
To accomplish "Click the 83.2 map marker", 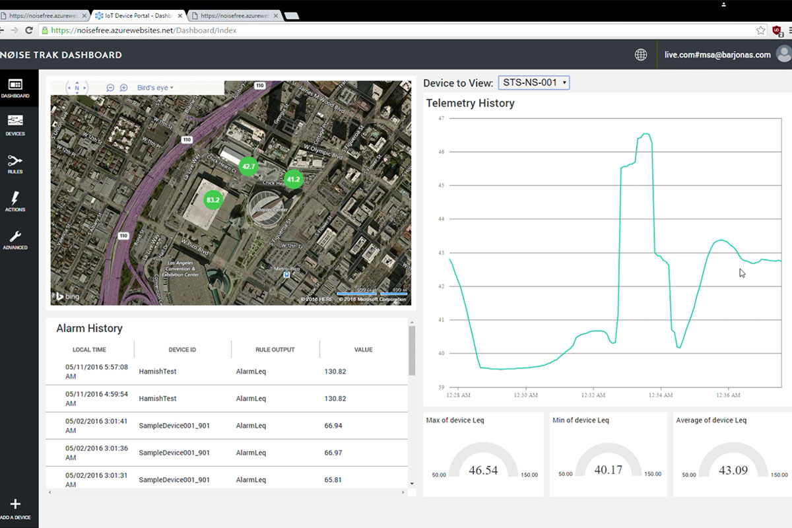I will pos(213,199).
